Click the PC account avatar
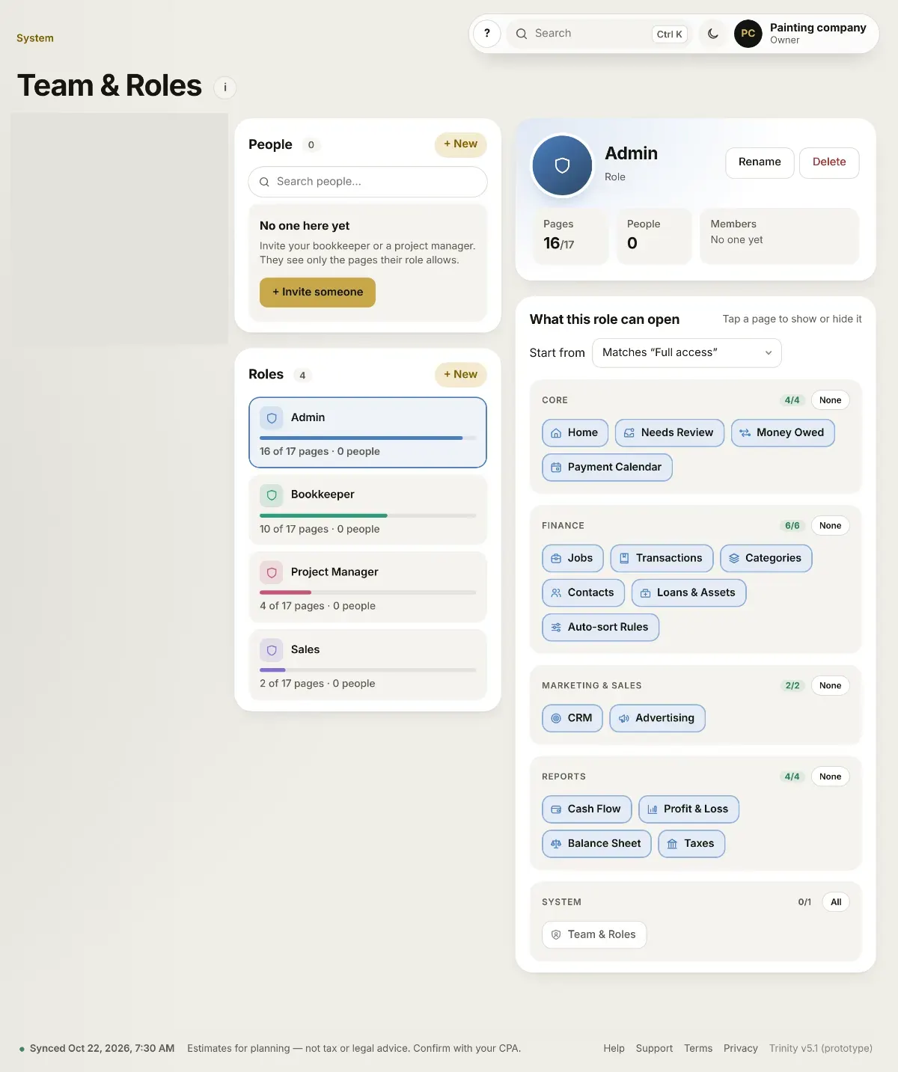Viewport: 898px width, 1072px height. [748, 34]
